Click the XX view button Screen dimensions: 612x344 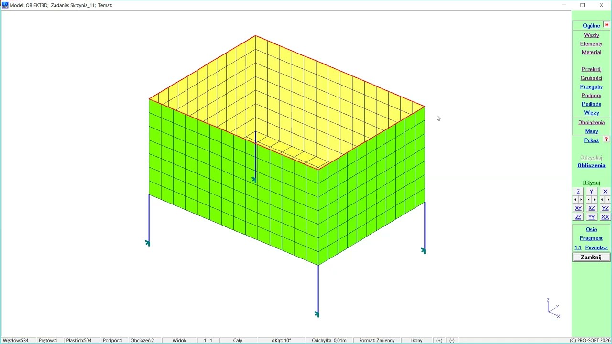(605, 217)
